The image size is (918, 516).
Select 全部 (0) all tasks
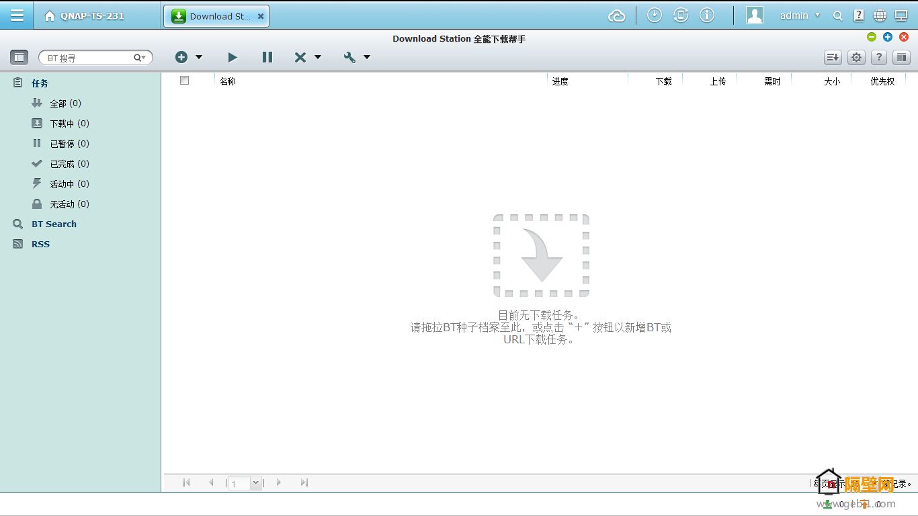click(x=65, y=103)
